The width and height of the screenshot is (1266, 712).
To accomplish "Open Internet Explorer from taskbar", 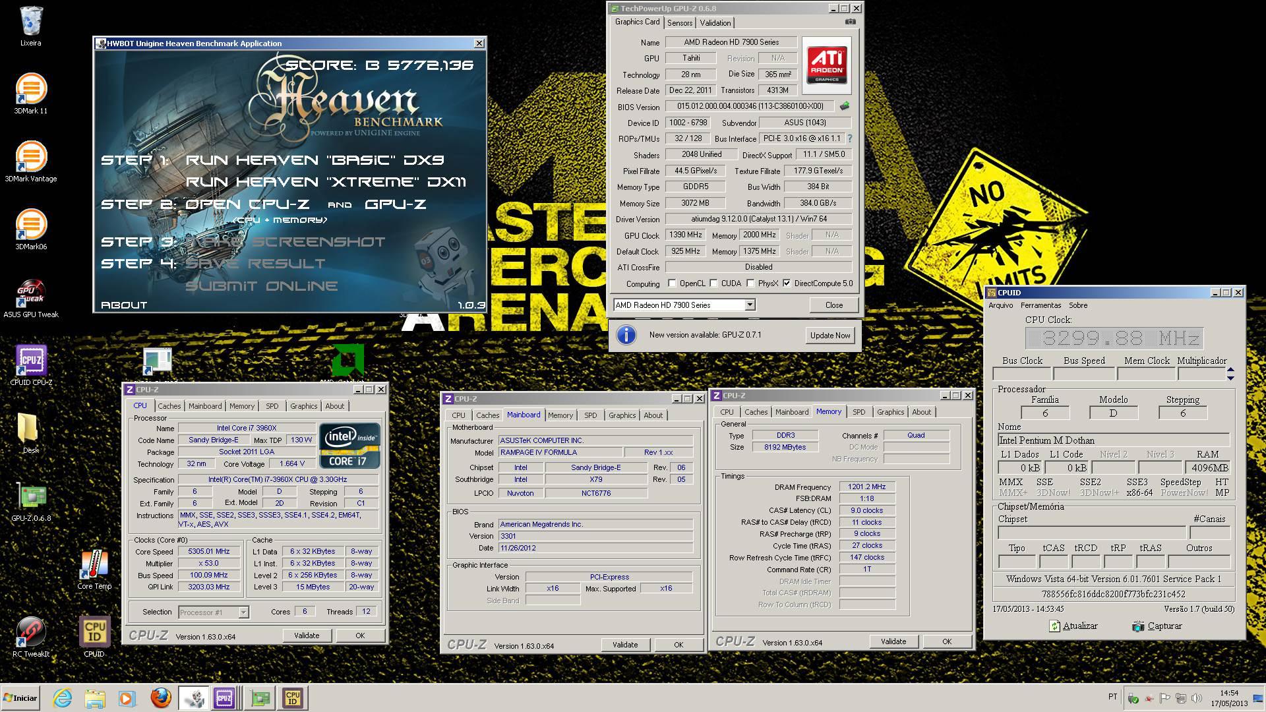I will tap(63, 698).
